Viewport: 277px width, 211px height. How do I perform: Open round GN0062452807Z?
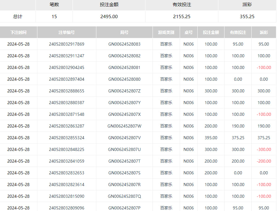click(124, 91)
